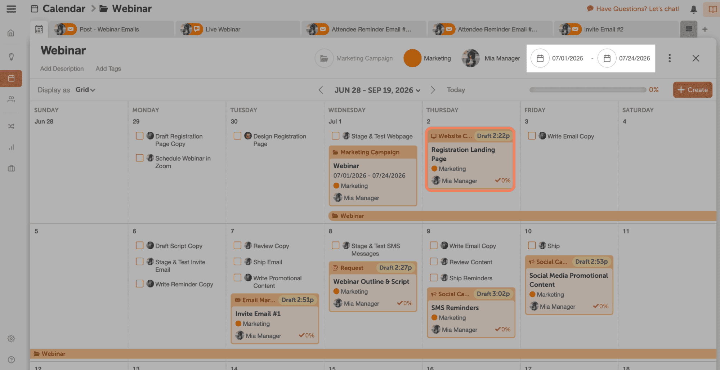Click the notifications bell icon
Screen dimensions: 720x370
coord(693,9)
